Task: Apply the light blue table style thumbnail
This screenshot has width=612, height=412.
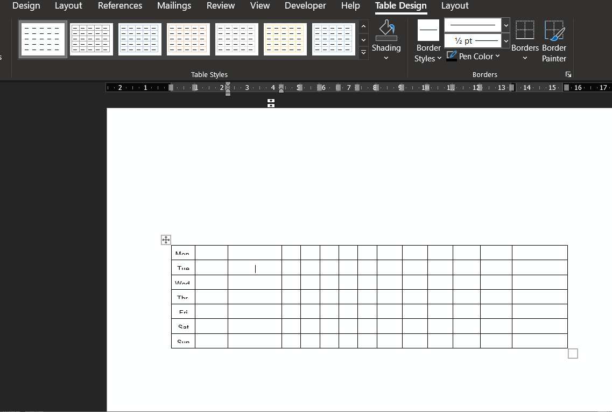Action: click(333, 39)
